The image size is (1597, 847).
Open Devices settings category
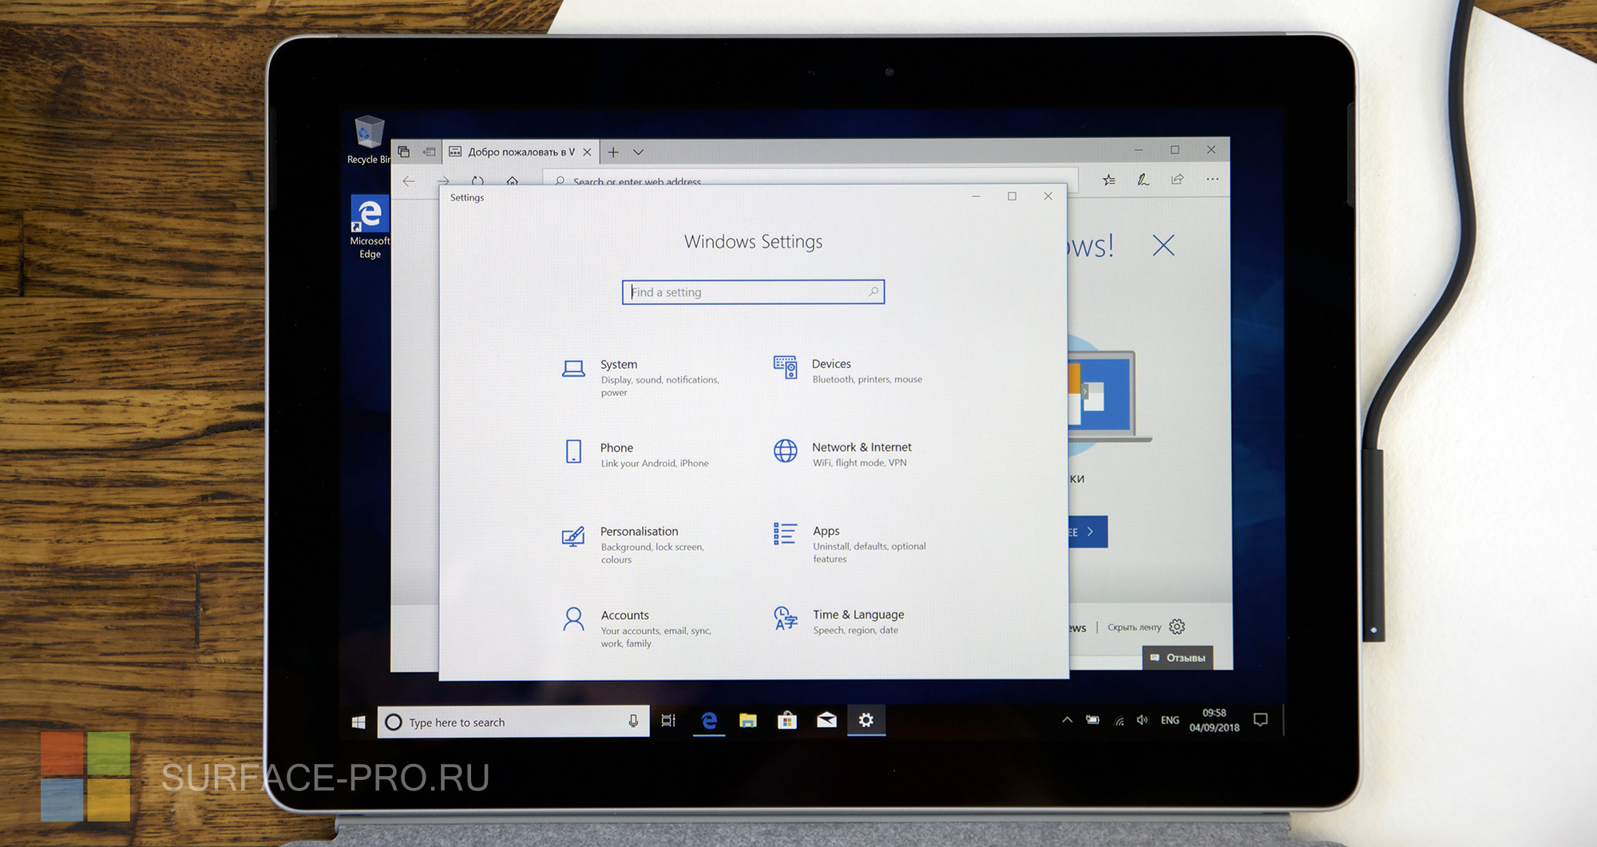click(848, 370)
